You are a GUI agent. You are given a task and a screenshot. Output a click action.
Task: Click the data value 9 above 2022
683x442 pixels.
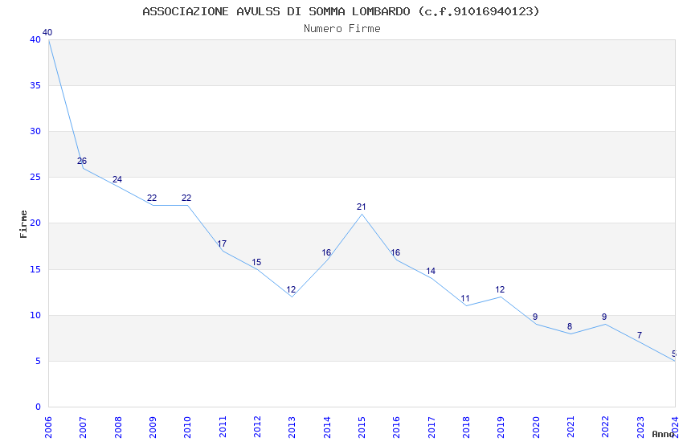tap(604, 317)
